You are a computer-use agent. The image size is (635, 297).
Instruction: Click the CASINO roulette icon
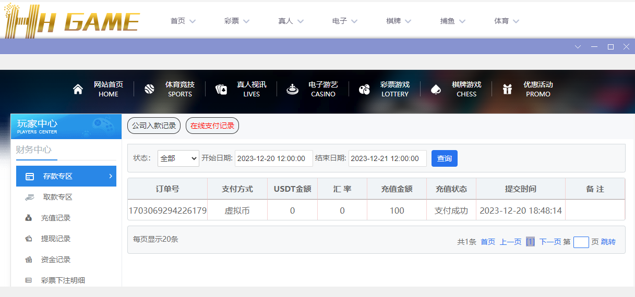[292, 89]
